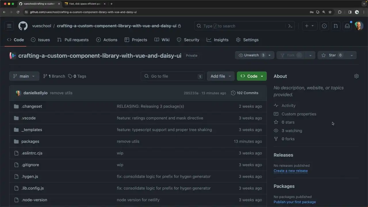Switch to the Projects tab
The height and width of the screenshot is (207, 368).
[x=136, y=40]
